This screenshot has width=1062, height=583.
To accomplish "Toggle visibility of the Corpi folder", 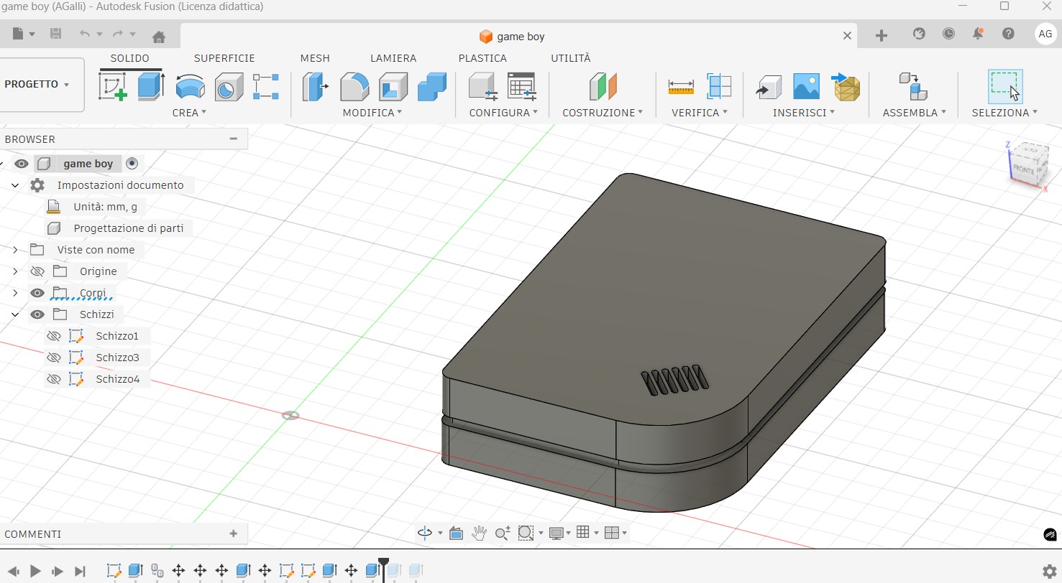I will pyautogui.click(x=37, y=293).
